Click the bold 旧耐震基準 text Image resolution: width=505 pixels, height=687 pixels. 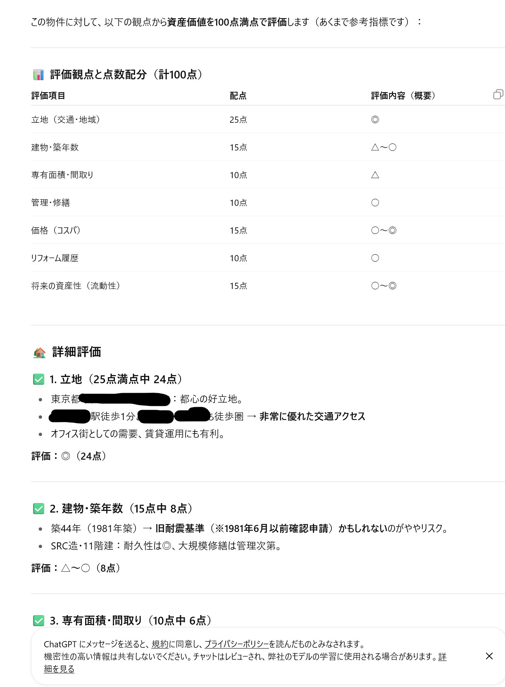[x=180, y=528]
